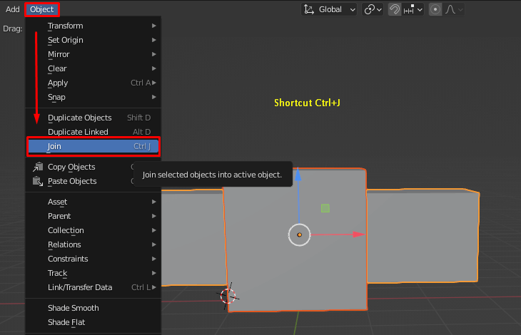Toggle the snapping magnet
The width and height of the screenshot is (521, 335).
click(x=394, y=9)
